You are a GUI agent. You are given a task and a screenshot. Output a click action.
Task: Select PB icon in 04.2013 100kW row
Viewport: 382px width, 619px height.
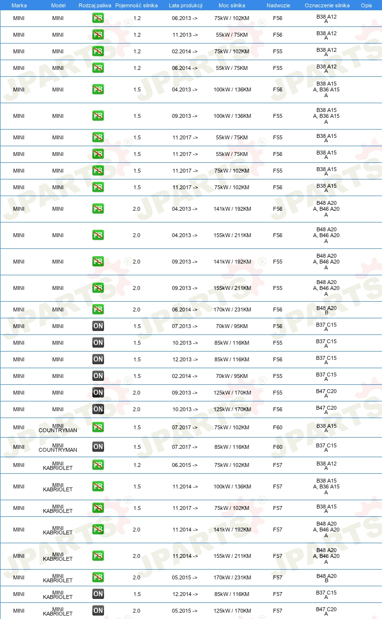[98, 89]
